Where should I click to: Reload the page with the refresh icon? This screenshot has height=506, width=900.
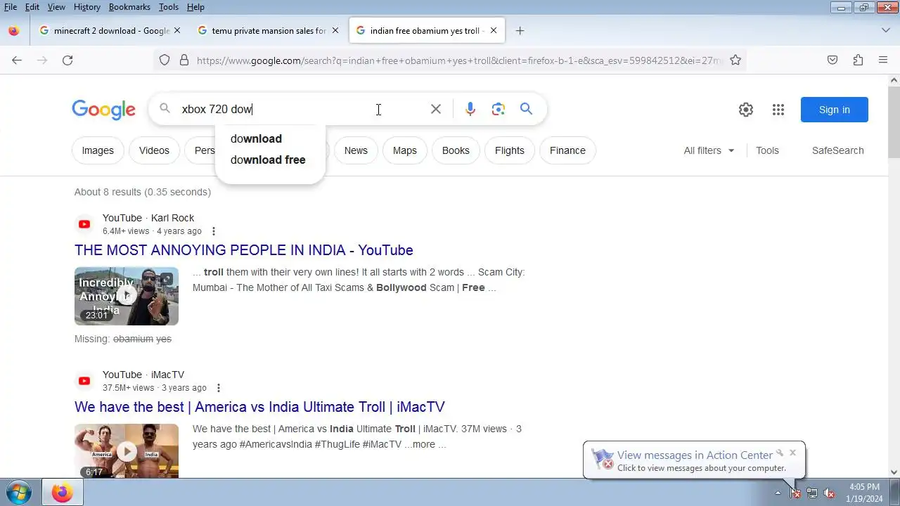point(67,60)
